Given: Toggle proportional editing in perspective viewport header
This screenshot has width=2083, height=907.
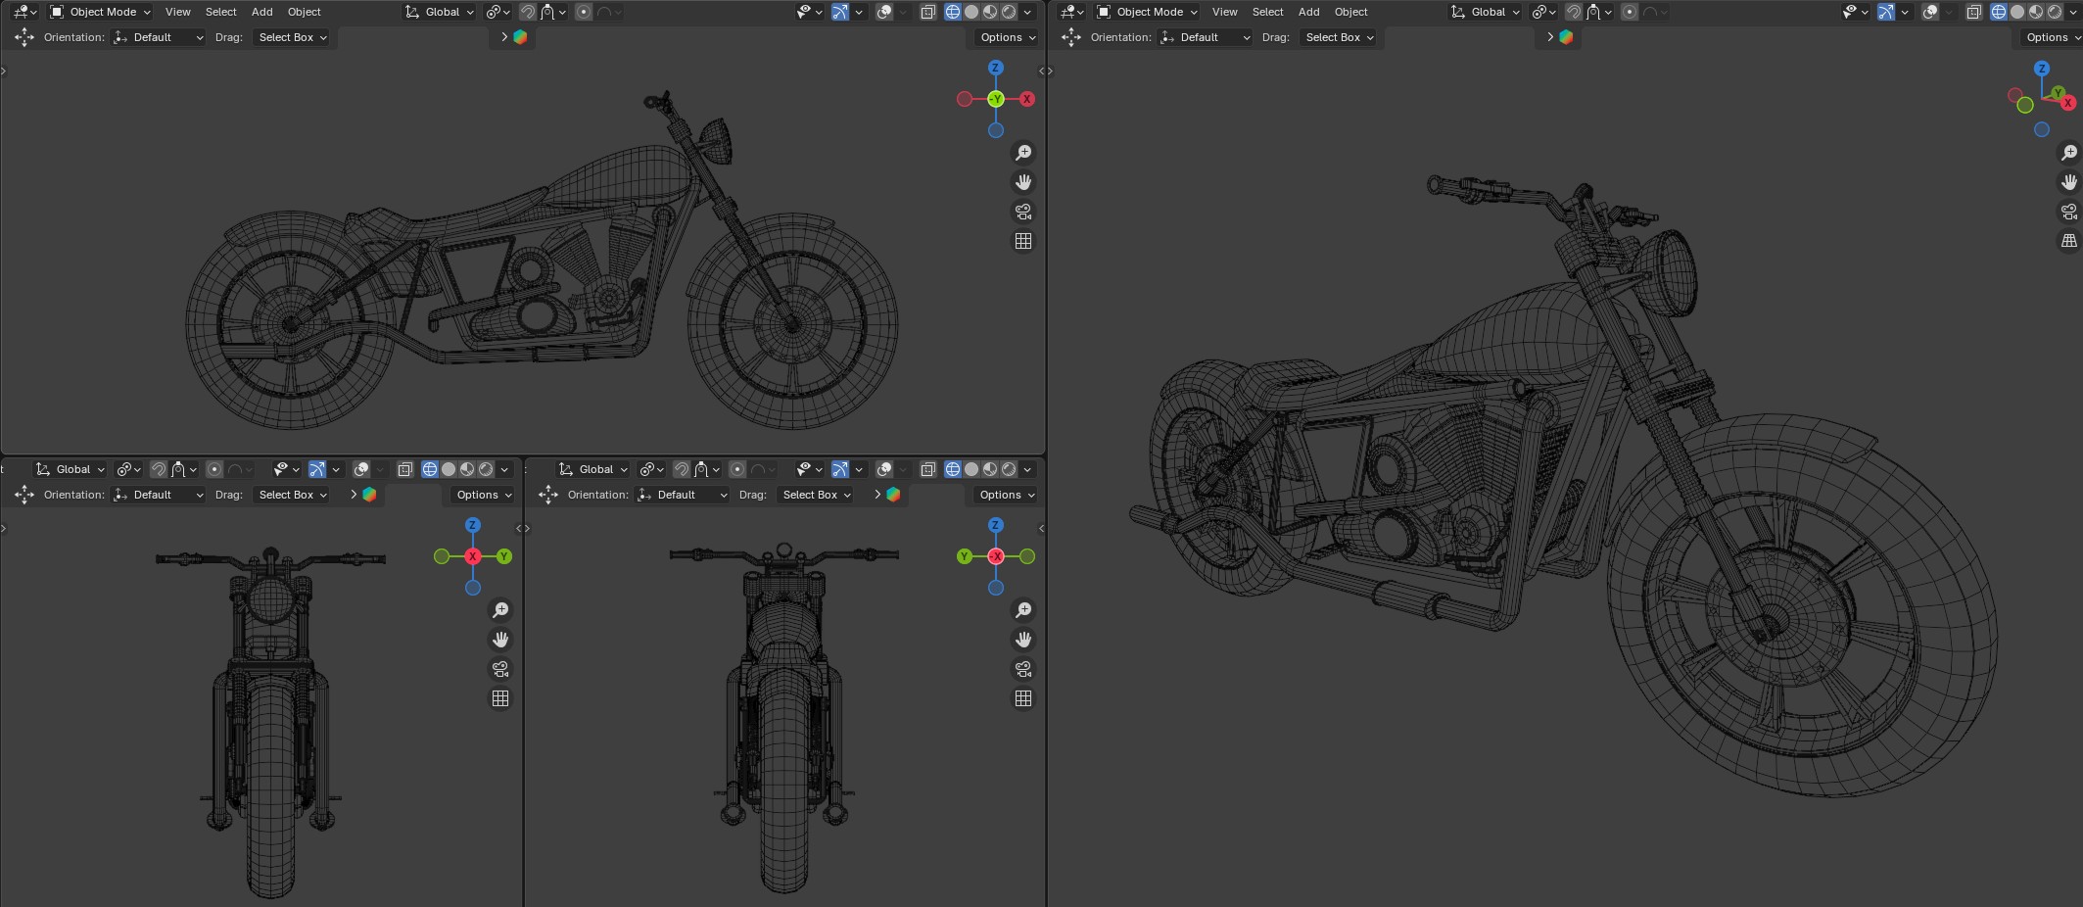Looking at the screenshot, I should point(1630,12).
